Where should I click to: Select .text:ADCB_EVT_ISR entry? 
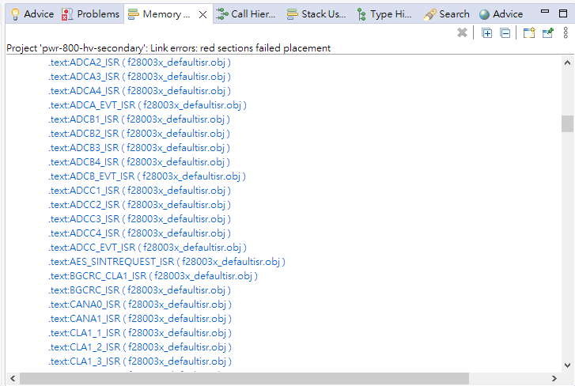(x=147, y=176)
